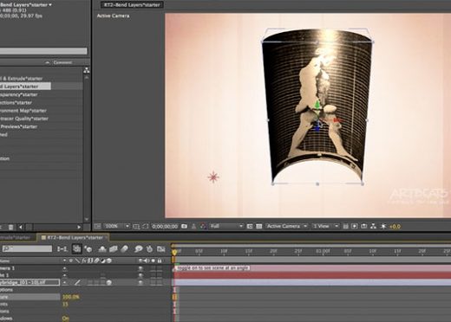Adjust the +0.0 exposure value
The height and width of the screenshot is (322, 451).
coord(395,227)
